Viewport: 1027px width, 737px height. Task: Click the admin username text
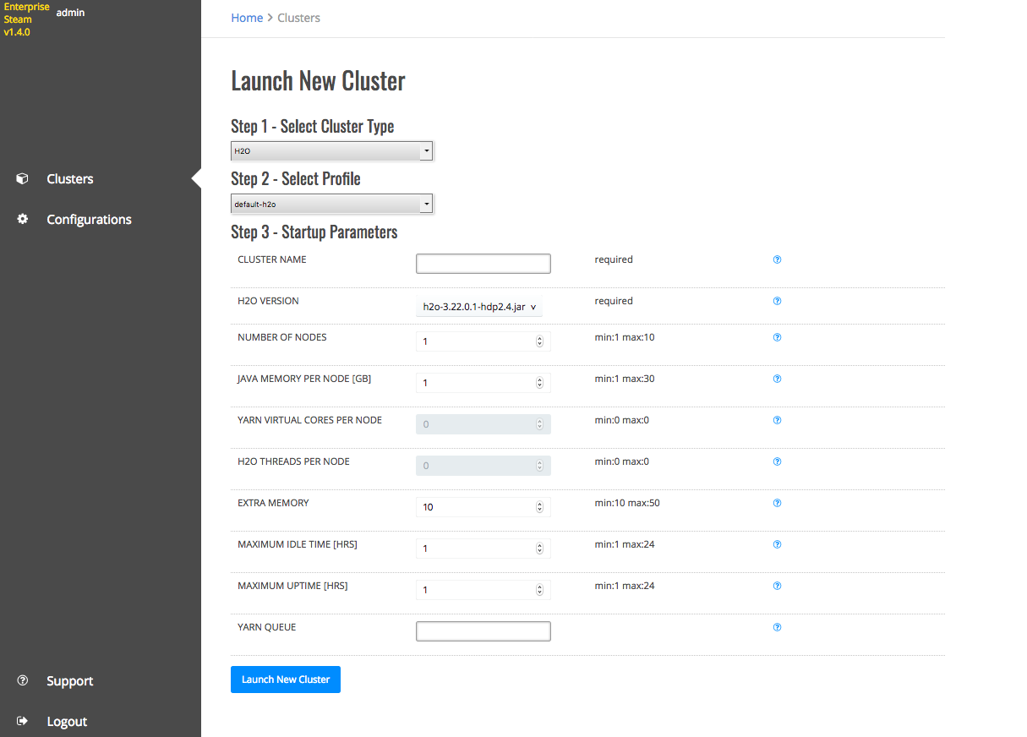[70, 13]
